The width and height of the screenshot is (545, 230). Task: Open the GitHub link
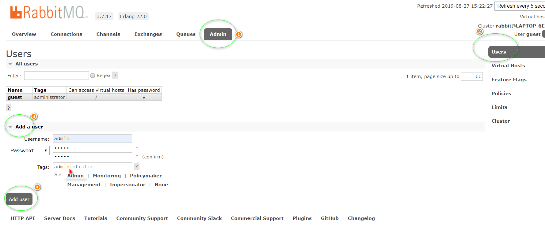[330, 218]
